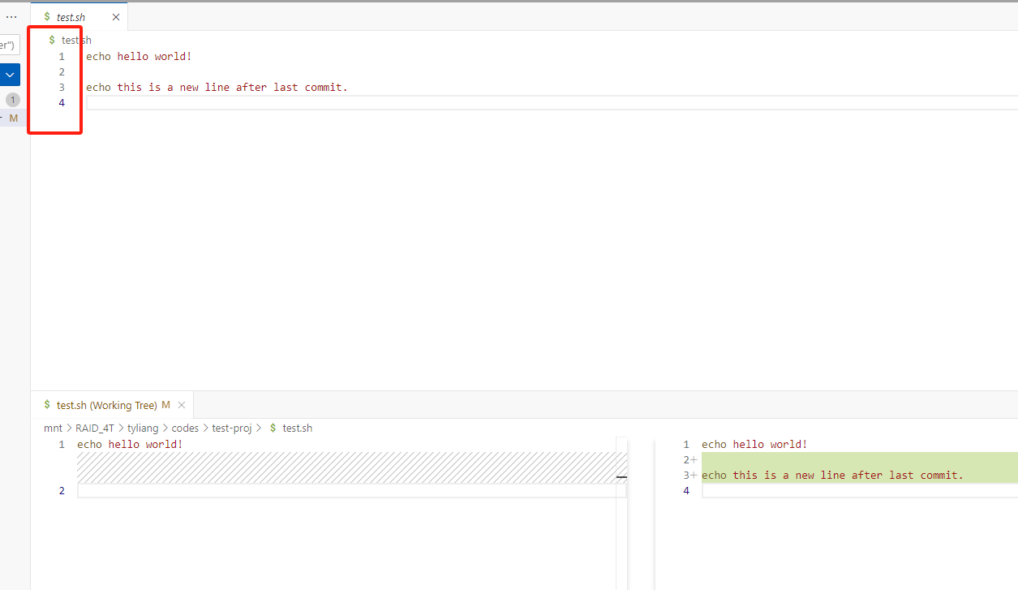Click the diff overview ruler change marker
The image size is (1018, 590).
(x=621, y=477)
